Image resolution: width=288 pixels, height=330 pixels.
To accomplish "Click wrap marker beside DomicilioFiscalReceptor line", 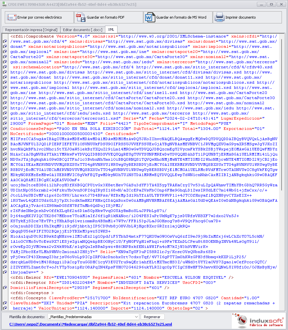I will [5, 288].
